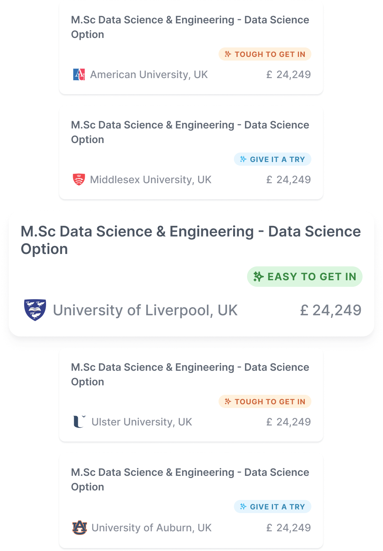Click the Ulster University logo icon
Image resolution: width=383 pixels, height=551 pixels.
coord(79,421)
